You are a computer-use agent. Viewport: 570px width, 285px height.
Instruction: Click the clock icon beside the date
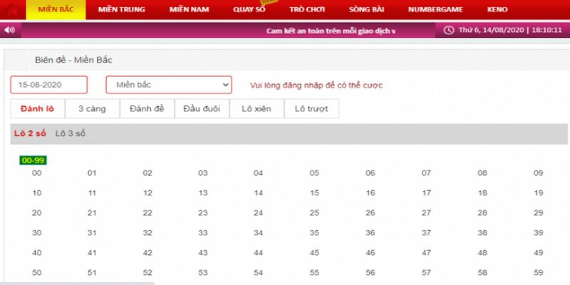449,30
